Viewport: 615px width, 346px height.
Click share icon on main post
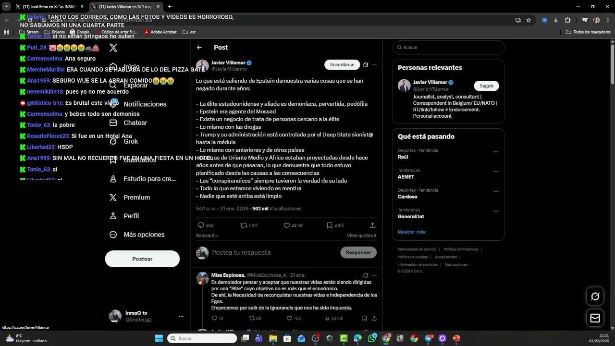[x=372, y=225]
